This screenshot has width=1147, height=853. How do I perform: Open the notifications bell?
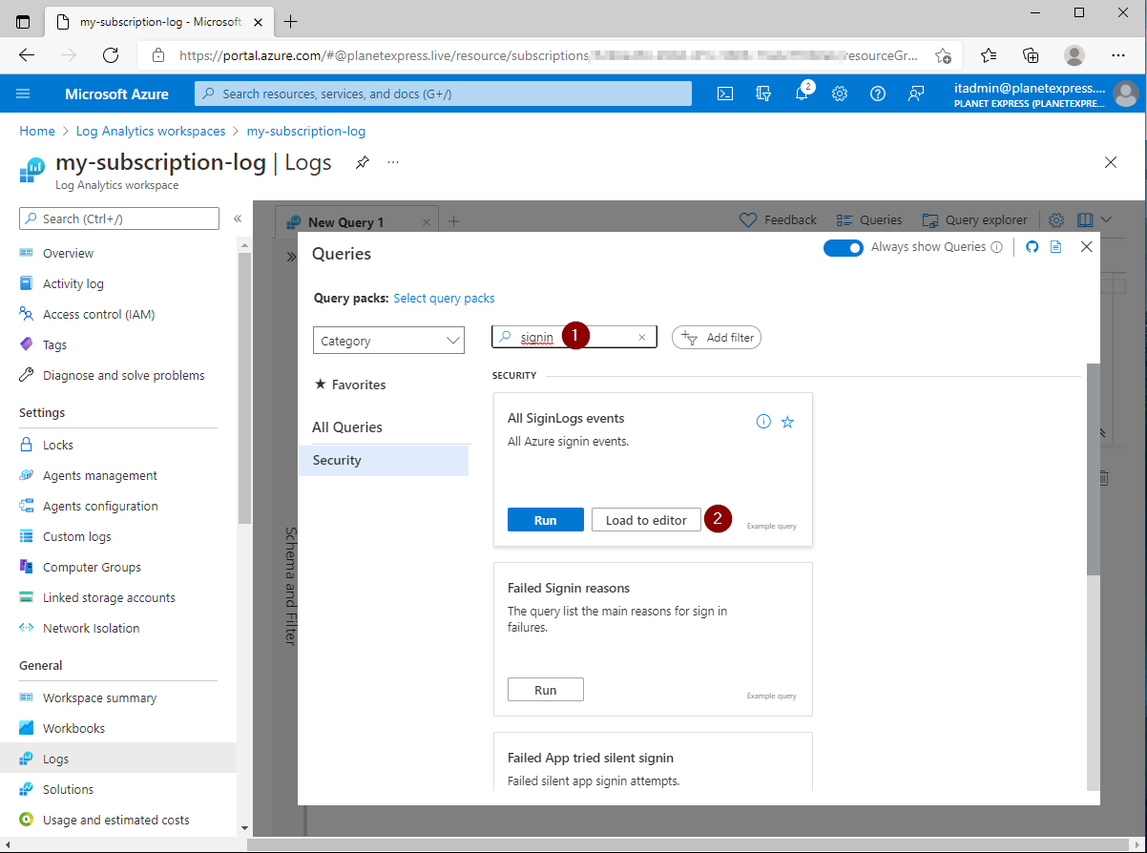pos(802,94)
